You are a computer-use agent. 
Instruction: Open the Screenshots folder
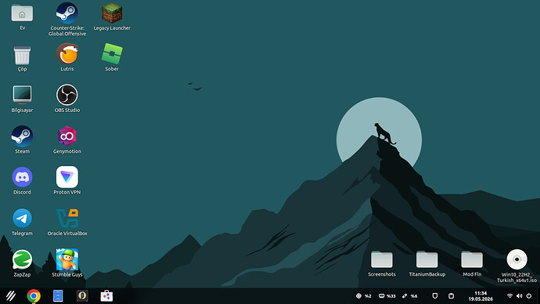pos(382,259)
